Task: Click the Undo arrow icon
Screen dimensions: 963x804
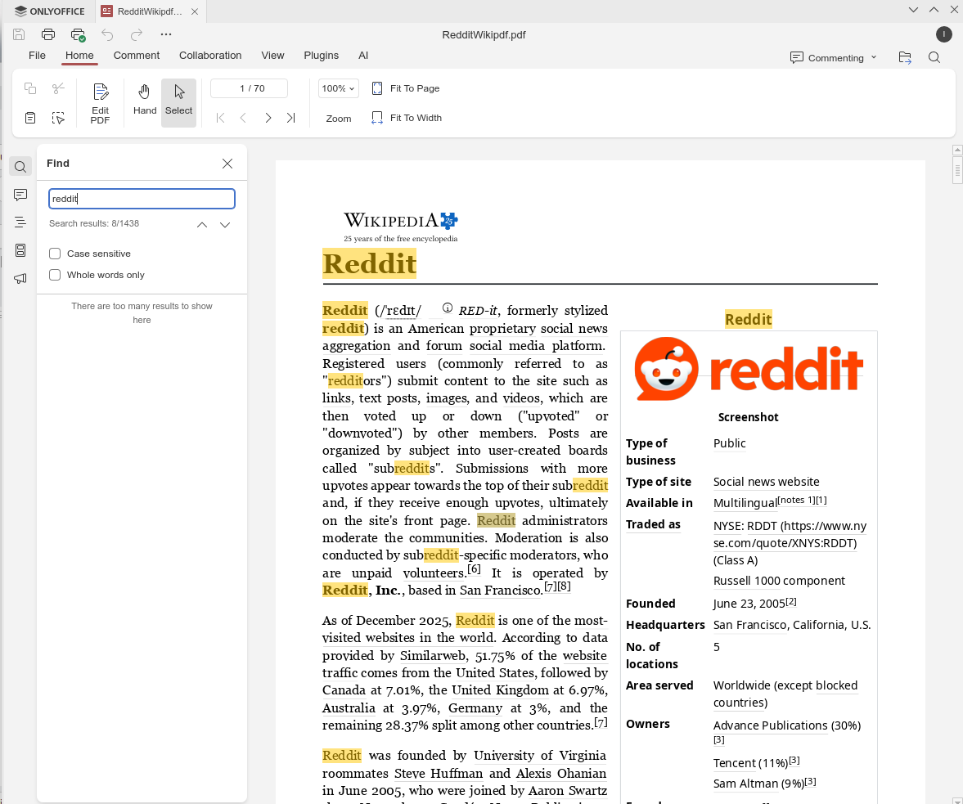Action: tap(107, 34)
